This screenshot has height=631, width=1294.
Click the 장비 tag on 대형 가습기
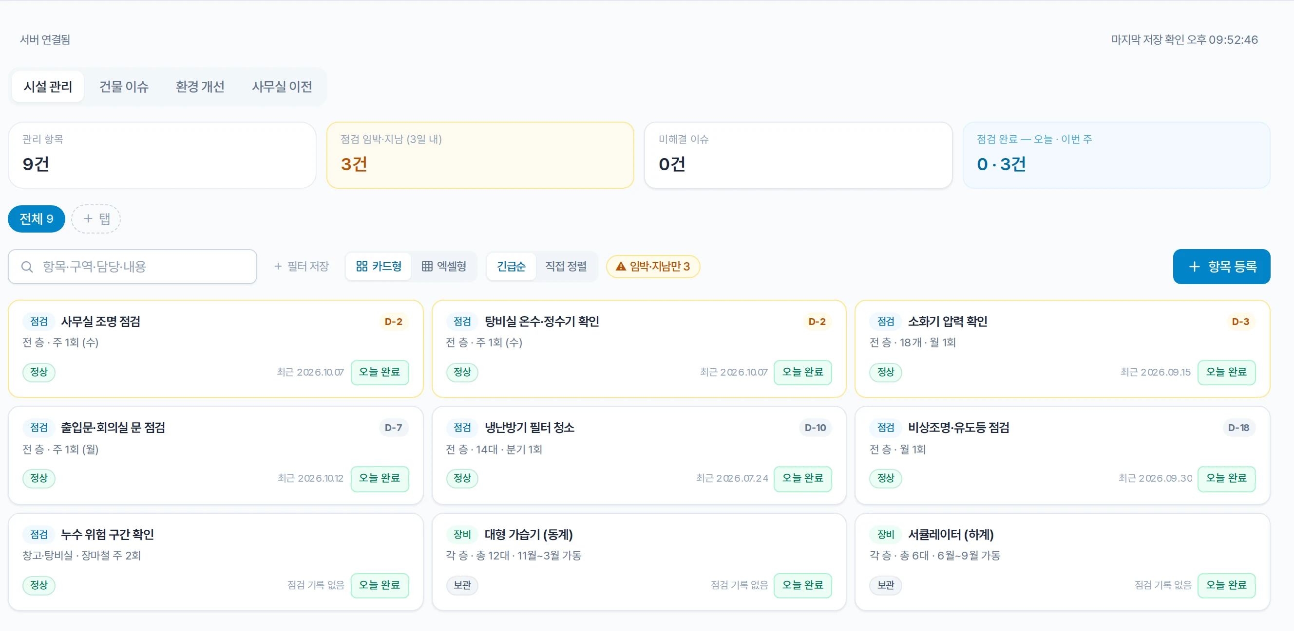[x=462, y=535]
